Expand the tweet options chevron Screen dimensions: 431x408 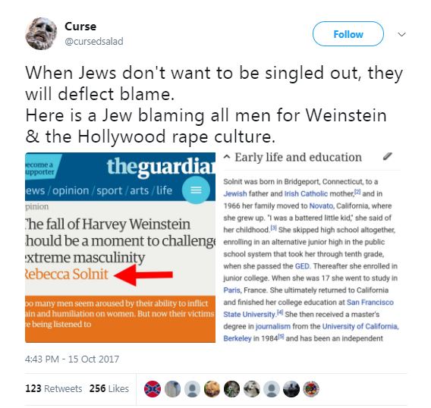tap(401, 34)
